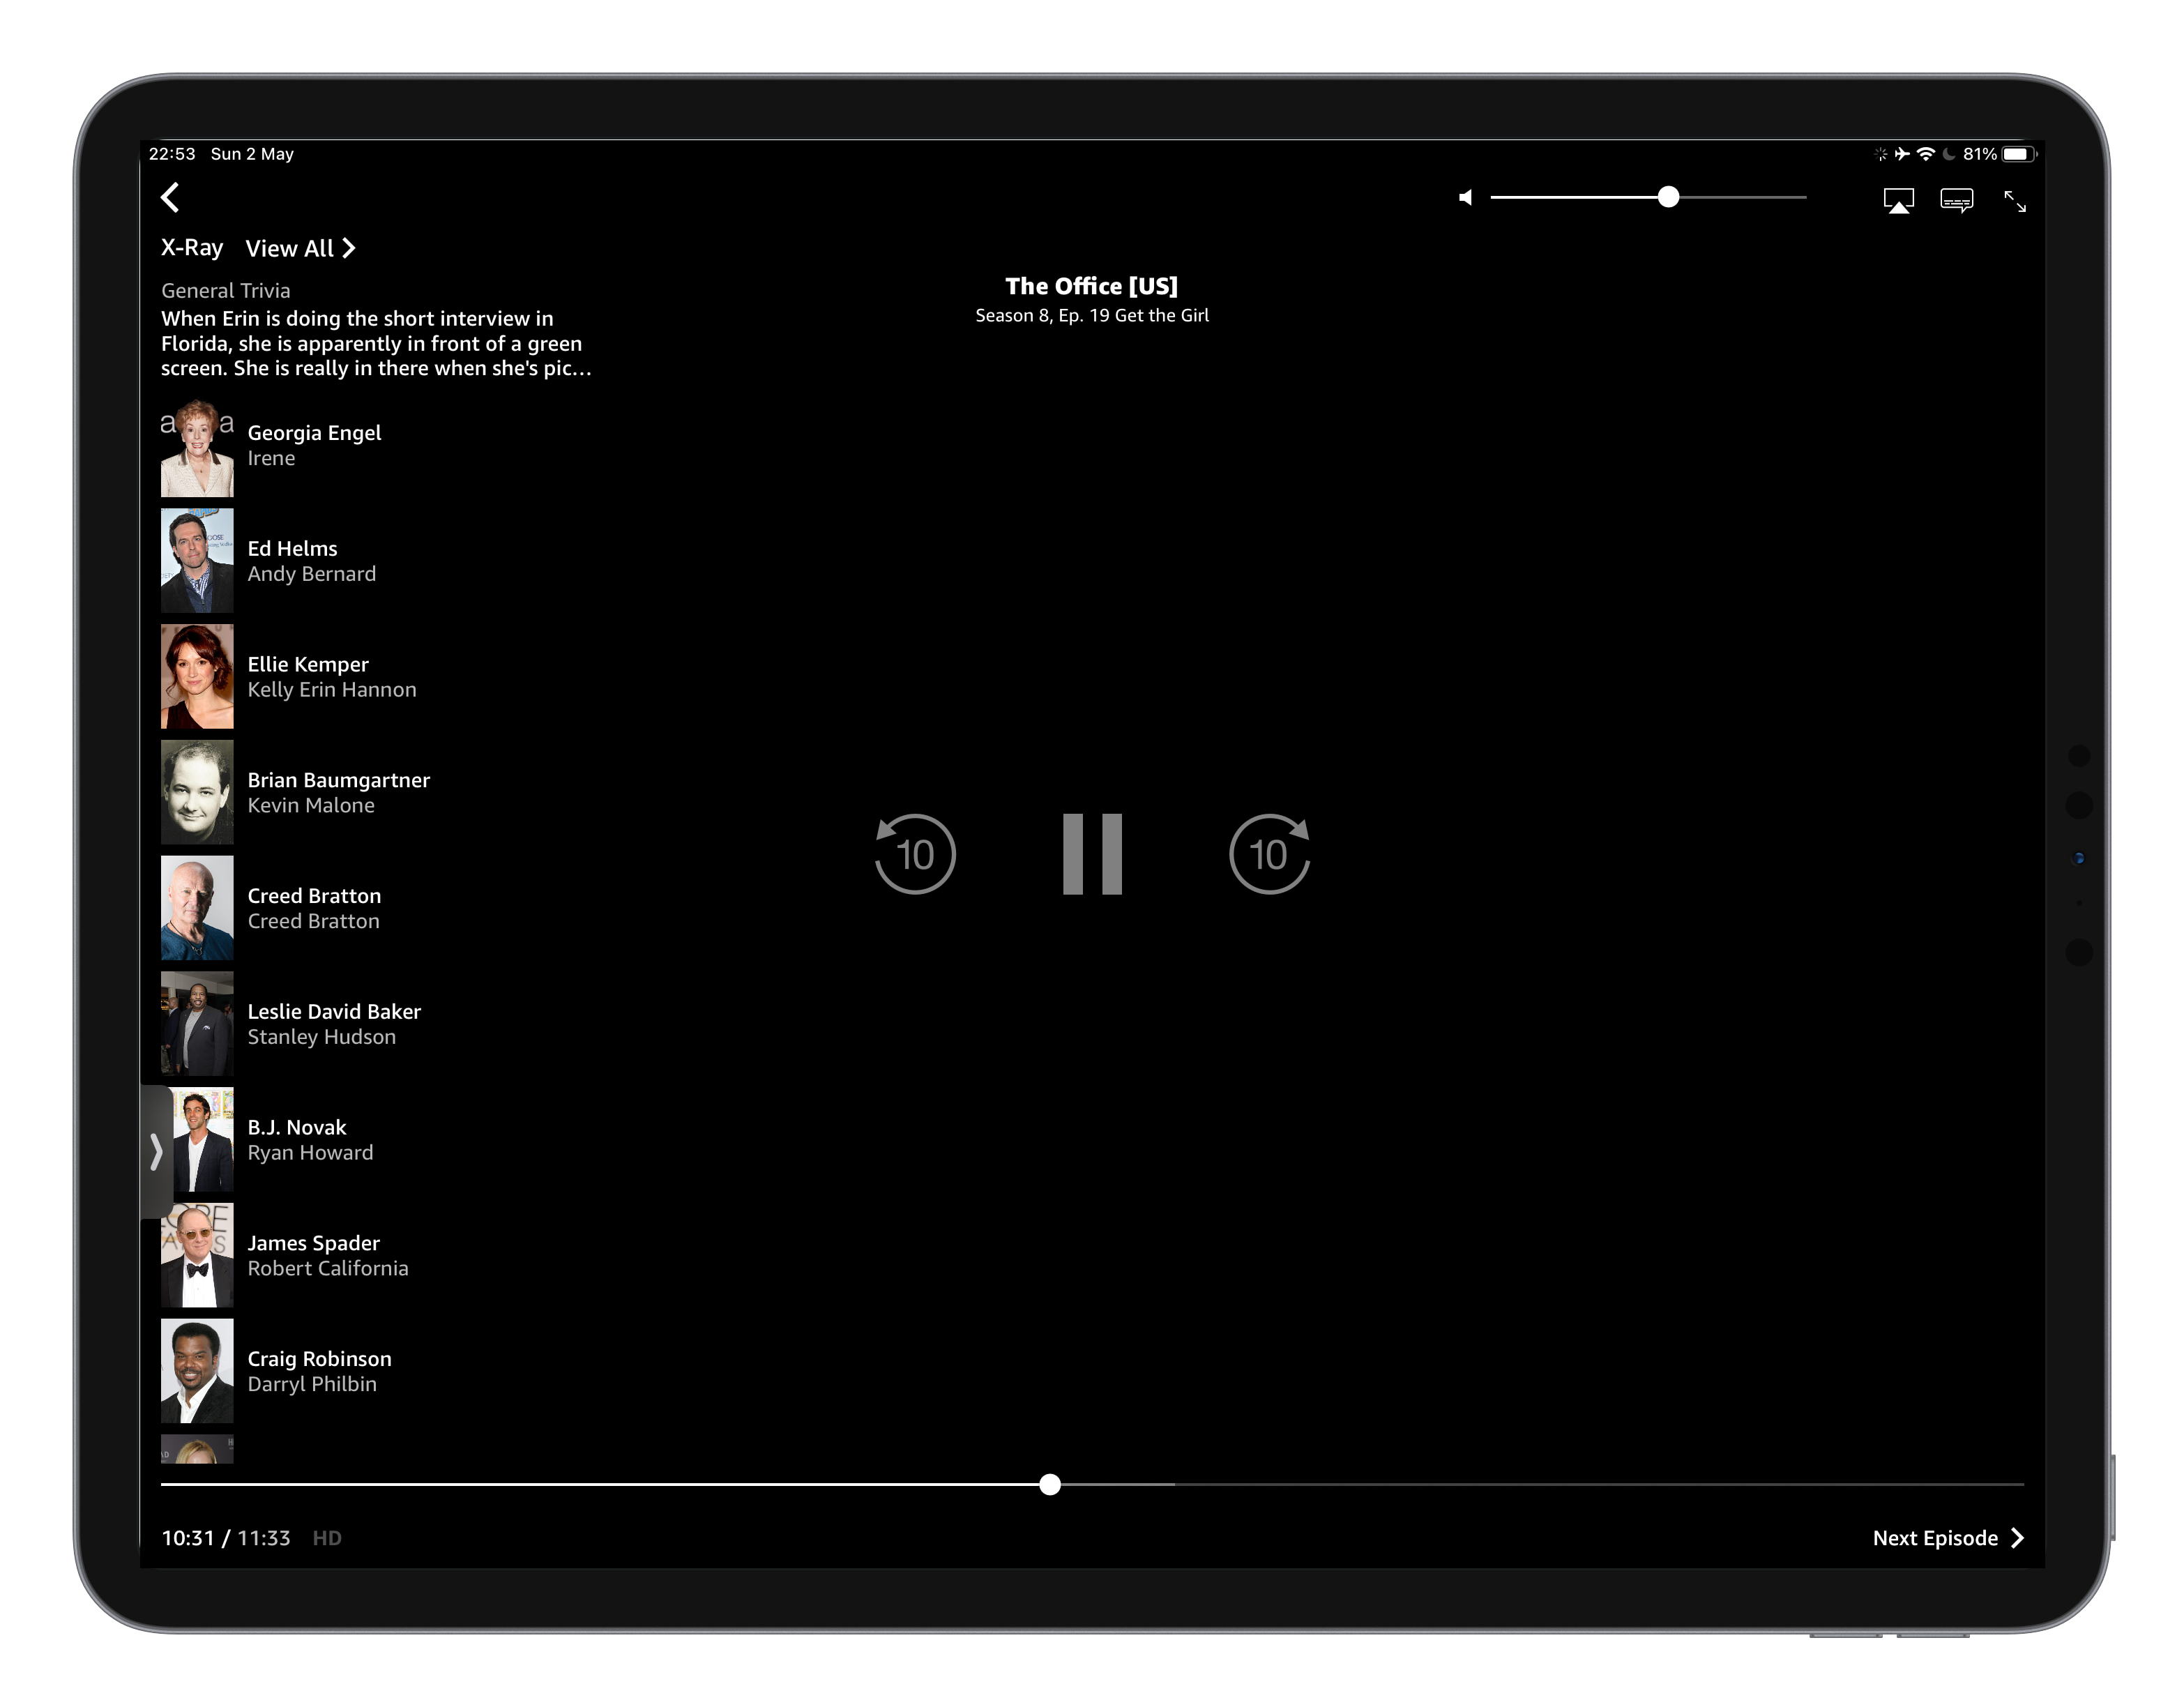Image resolution: width=2184 pixels, height=1707 pixels.
Task: Open the General Trivia entry about Erin
Action: click(376, 330)
